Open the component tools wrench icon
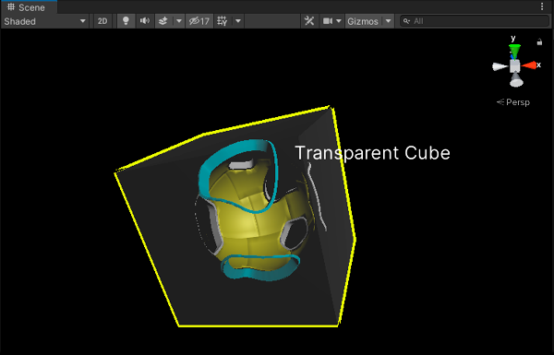Viewport: 554px width, 355px height. (x=309, y=21)
